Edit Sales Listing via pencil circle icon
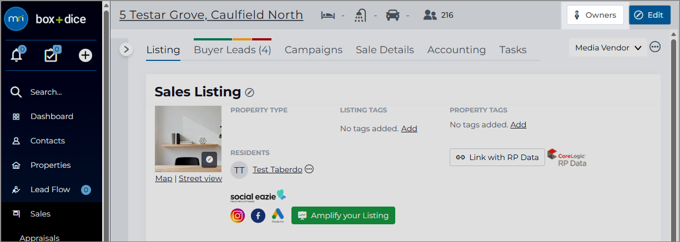The height and width of the screenshot is (242, 680). (250, 92)
